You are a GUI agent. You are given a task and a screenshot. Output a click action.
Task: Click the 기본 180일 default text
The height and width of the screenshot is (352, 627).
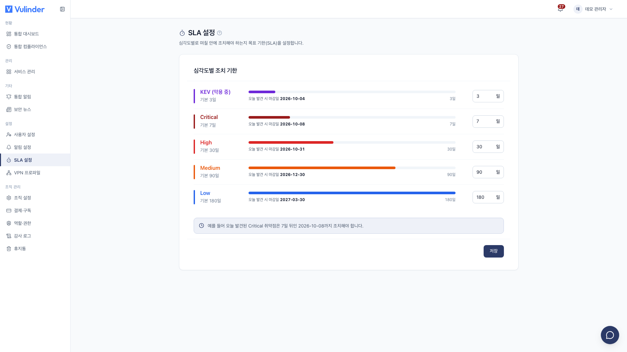coord(210,201)
